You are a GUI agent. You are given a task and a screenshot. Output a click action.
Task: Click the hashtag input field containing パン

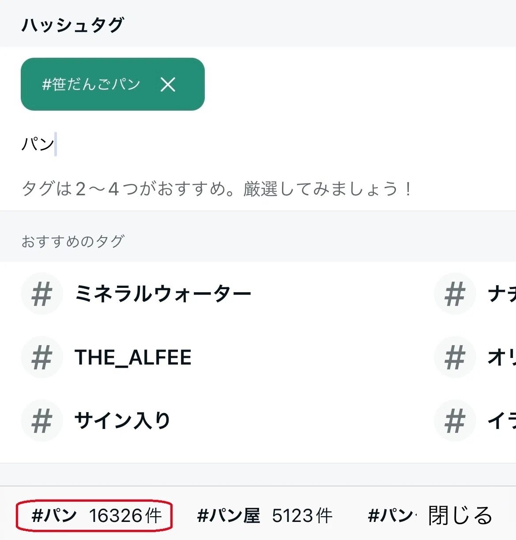(258, 144)
